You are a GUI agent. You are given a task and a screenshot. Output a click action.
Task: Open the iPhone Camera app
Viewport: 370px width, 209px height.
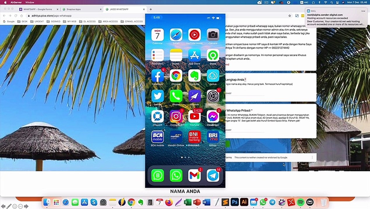coord(213,35)
